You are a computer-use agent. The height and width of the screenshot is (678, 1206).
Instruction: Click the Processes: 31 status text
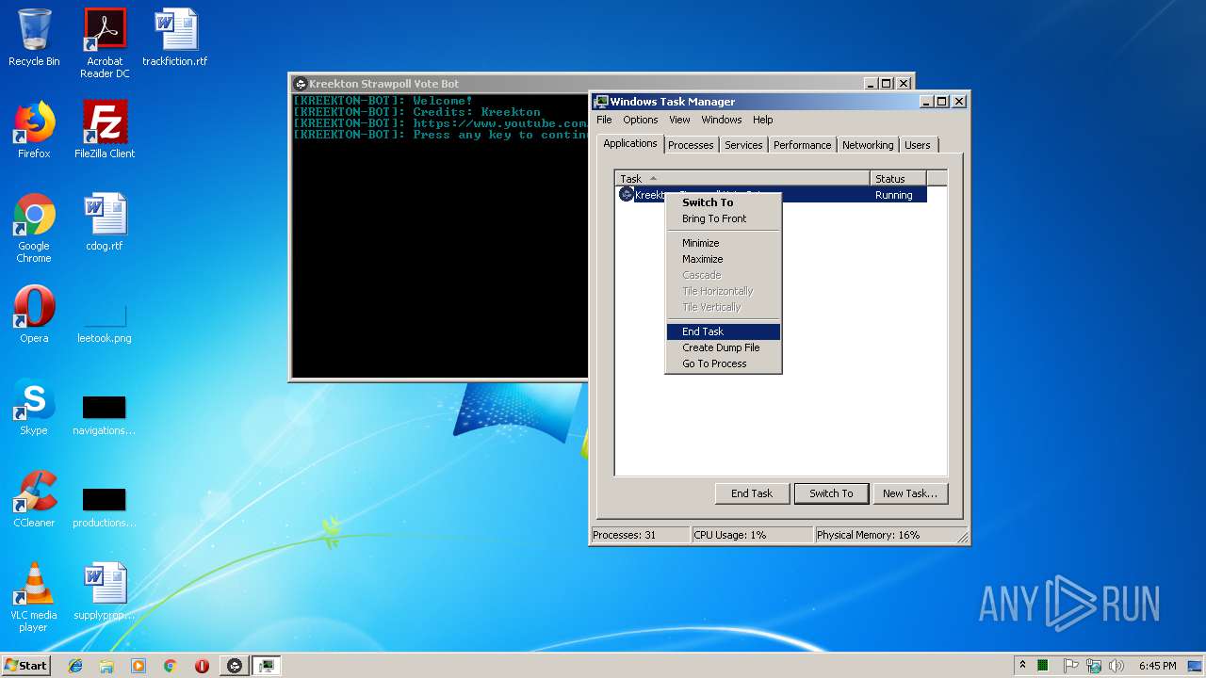625,535
